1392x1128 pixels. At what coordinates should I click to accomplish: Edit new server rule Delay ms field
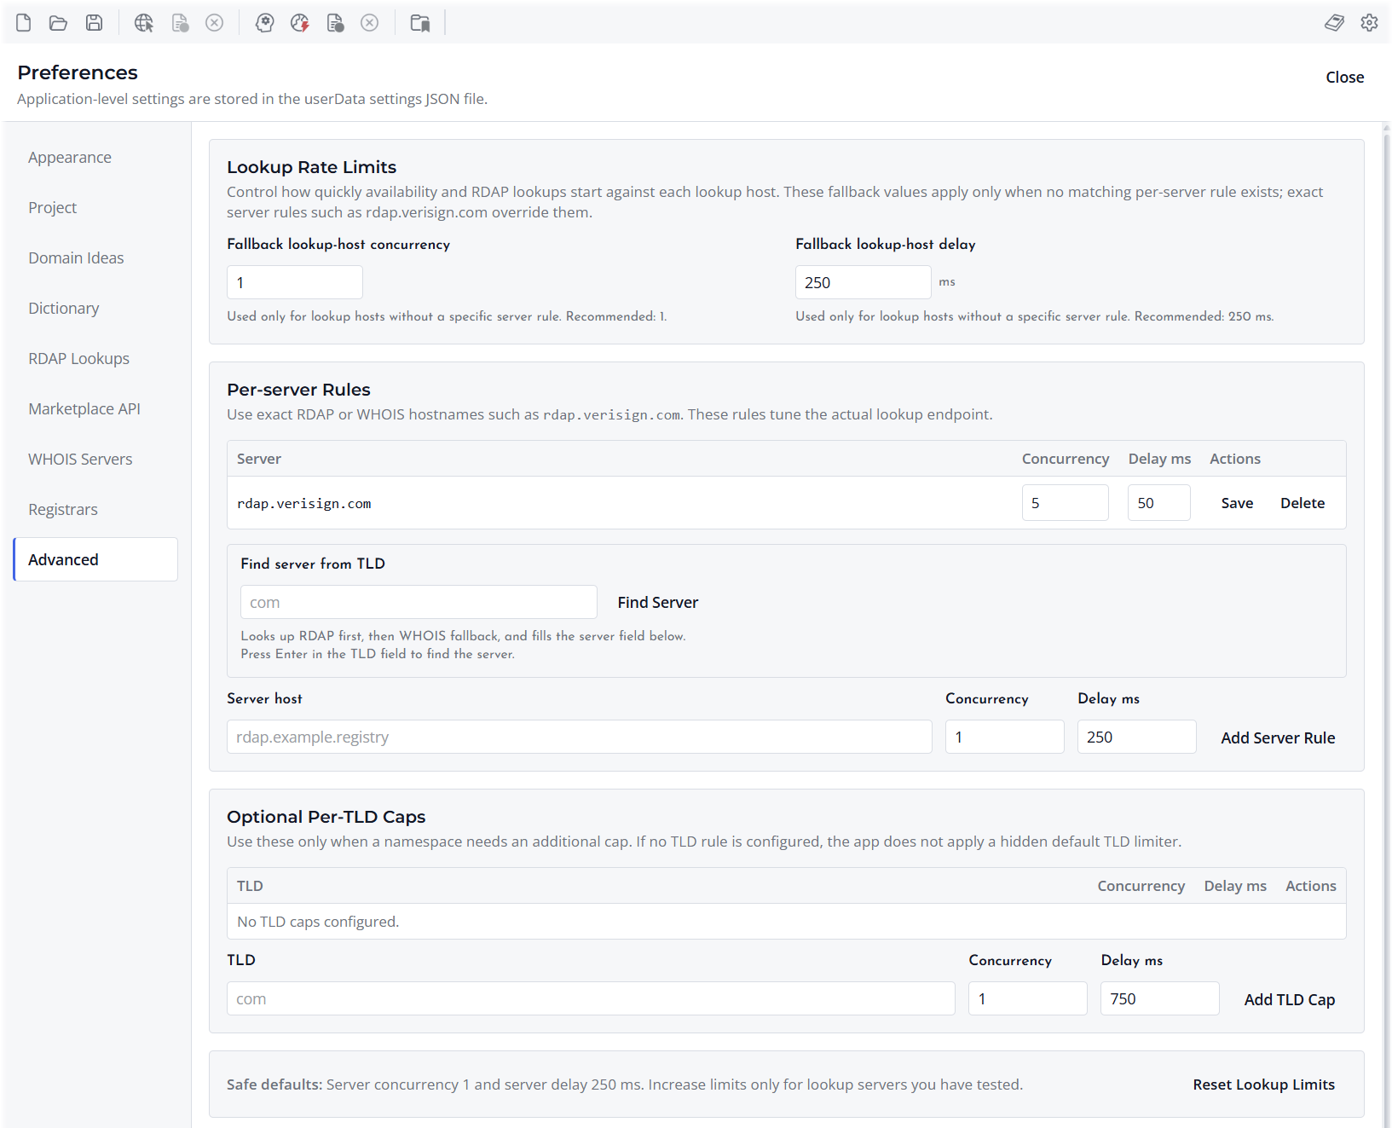(1137, 737)
